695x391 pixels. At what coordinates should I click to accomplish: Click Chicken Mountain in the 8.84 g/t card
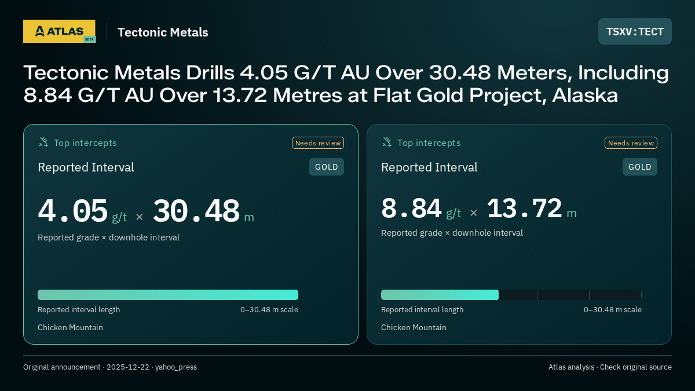pos(414,327)
